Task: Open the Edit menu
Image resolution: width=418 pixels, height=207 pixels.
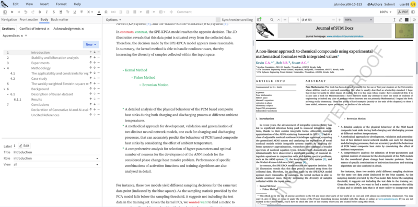Action: coord(16,4)
